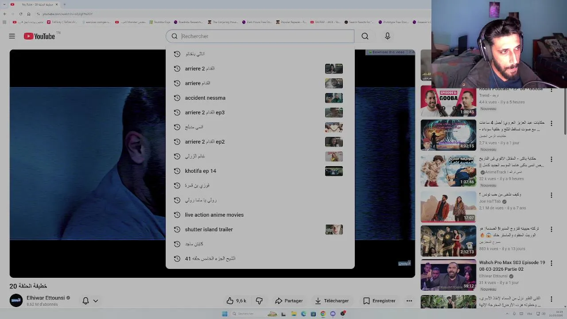Expand notification options chevron beside bell
Viewport: 567px width, 319px height.
[x=95, y=301]
